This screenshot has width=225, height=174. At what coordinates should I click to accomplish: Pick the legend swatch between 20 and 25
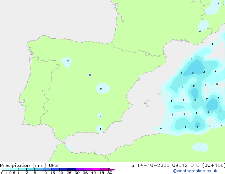point(64,169)
